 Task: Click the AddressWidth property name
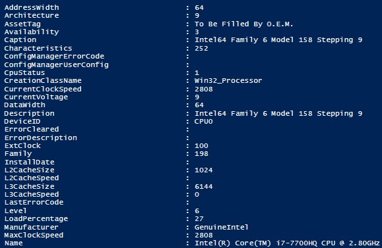point(32,7)
